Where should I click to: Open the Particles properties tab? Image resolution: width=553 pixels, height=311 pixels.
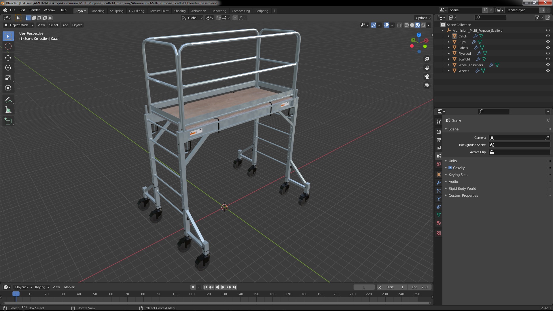click(439, 191)
